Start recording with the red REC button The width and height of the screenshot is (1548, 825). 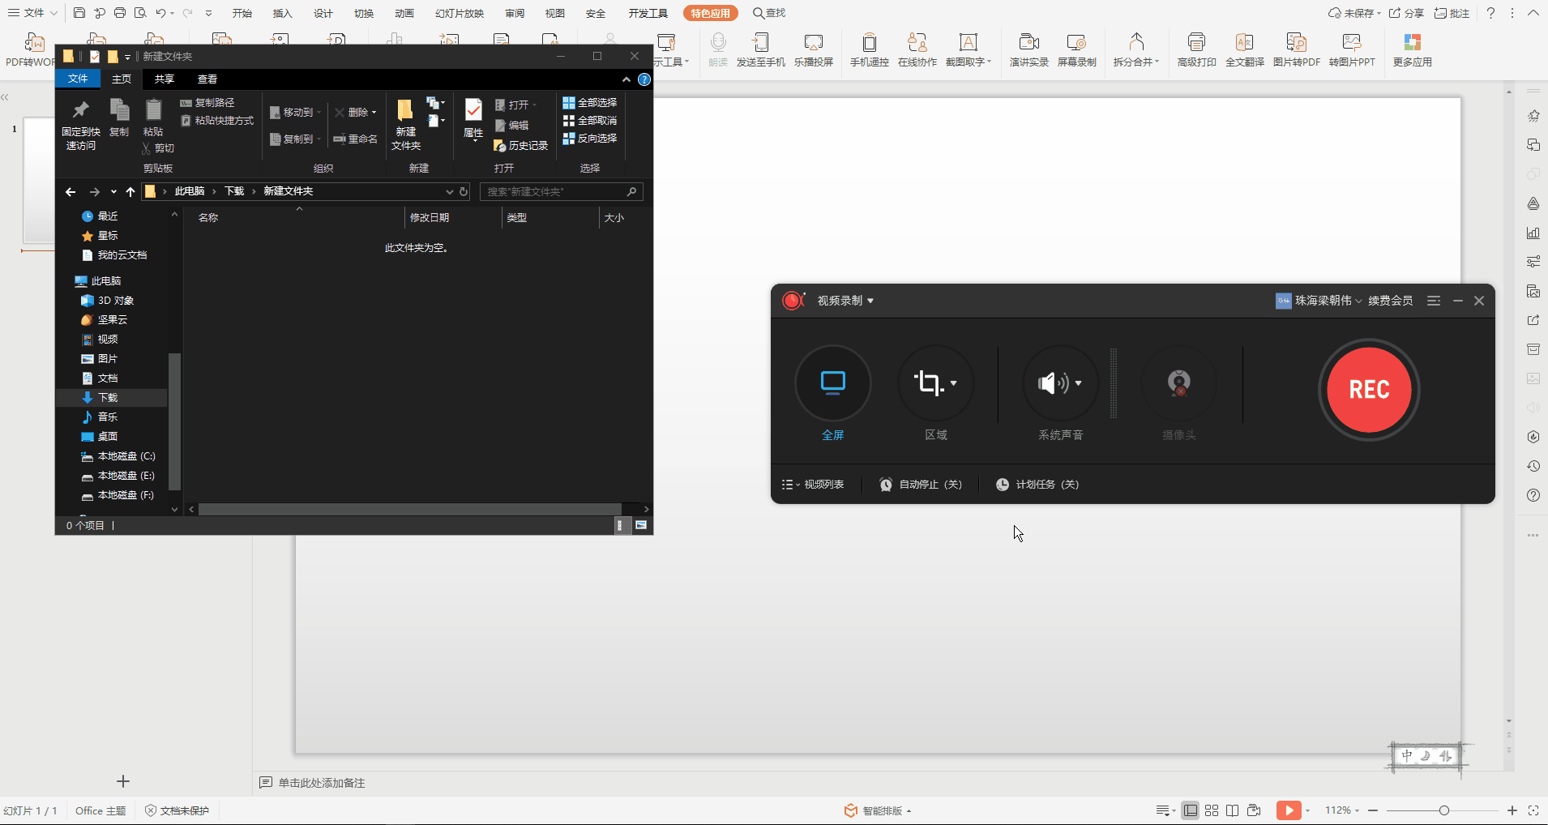tap(1369, 390)
